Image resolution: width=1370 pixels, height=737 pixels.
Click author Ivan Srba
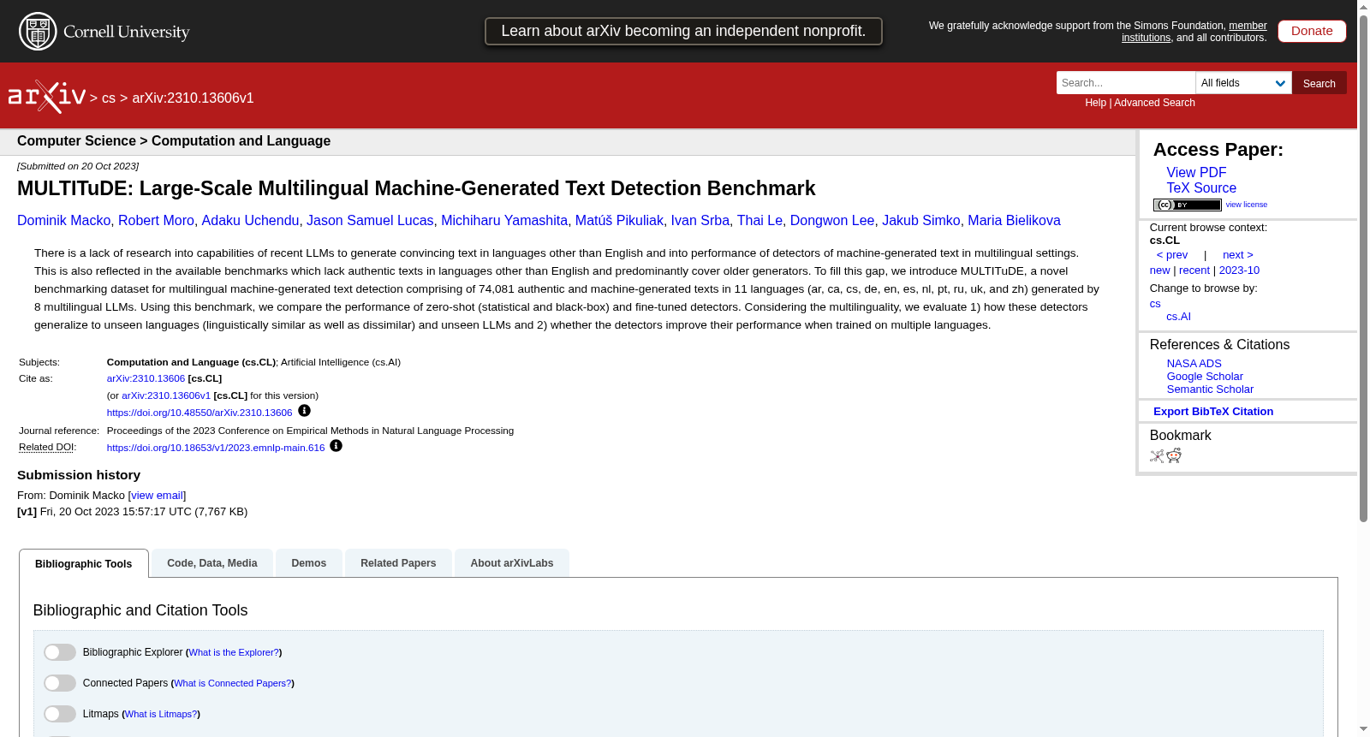[700, 220]
